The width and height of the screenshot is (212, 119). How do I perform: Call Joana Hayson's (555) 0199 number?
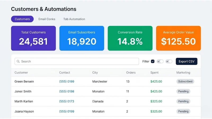coord(67,111)
